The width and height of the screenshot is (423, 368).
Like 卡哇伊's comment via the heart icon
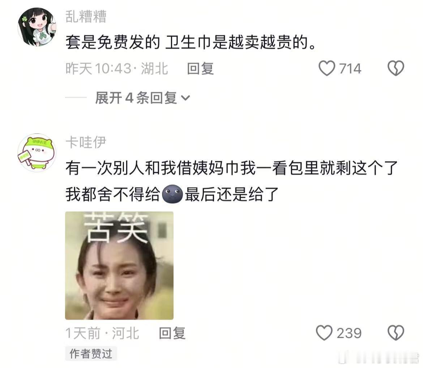coord(324,333)
